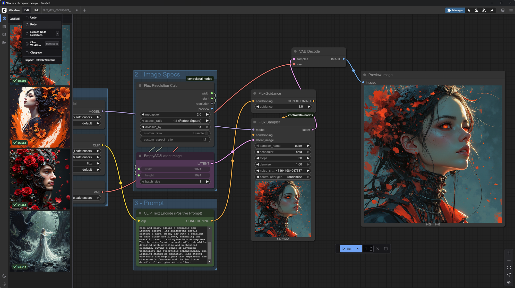Screen dimensions: 515x288
Task: Click the star favorites icon in top toolbar
Action: click(469, 10)
